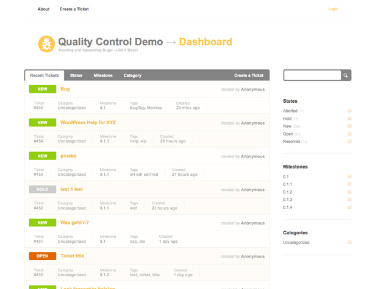
Task: Open the milestone 0.1 RSS feed icon
Action: point(349,176)
